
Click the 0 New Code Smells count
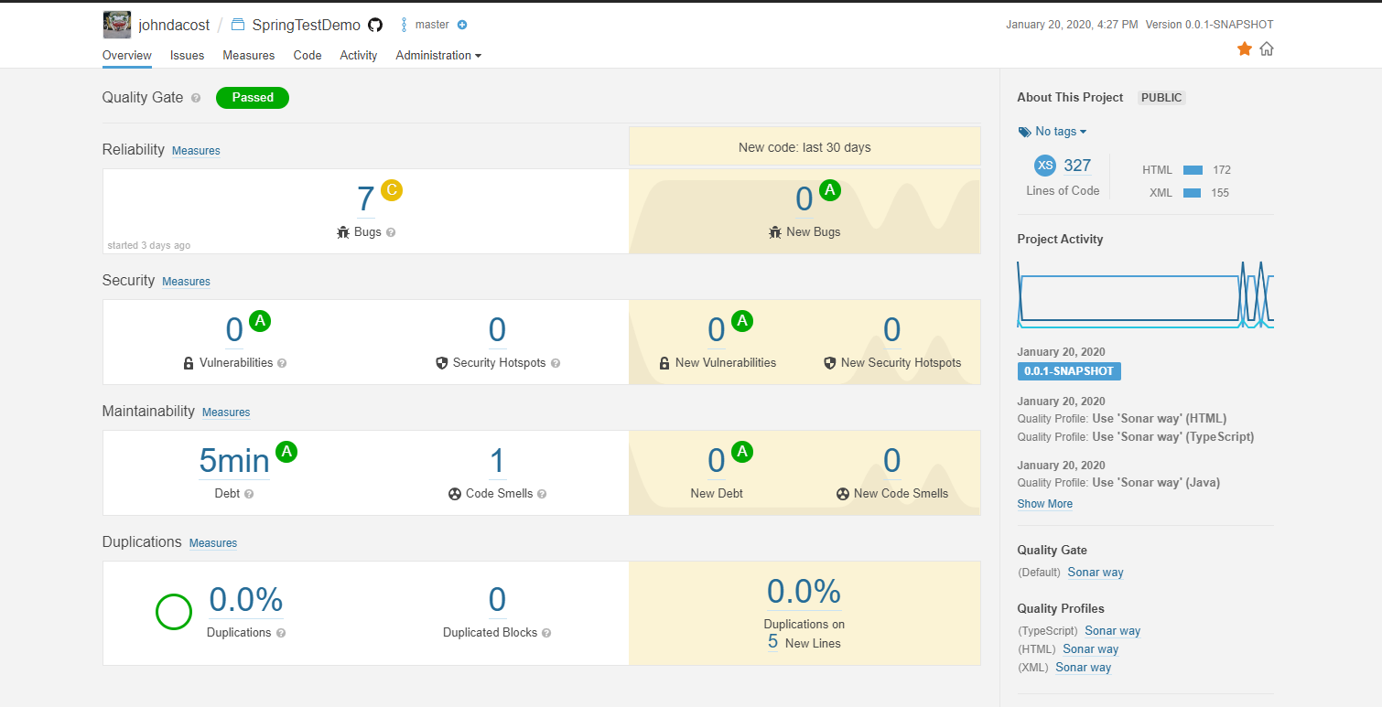pyautogui.click(x=892, y=461)
